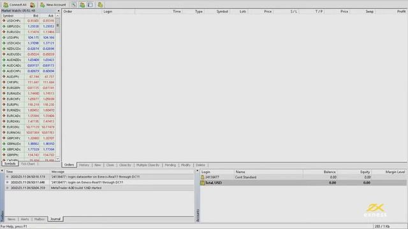Click the tick arrow icon beside USDCHFc
This screenshot has width=408, height=229.
click(4, 21)
